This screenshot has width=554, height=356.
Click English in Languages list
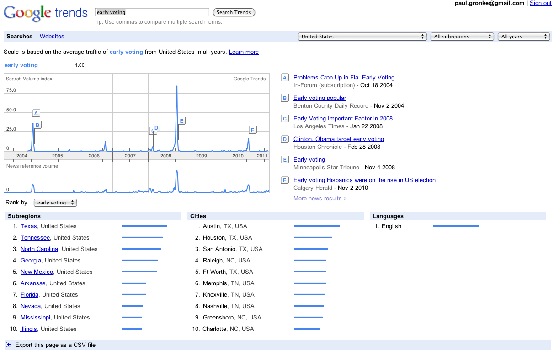(x=391, y=226)
